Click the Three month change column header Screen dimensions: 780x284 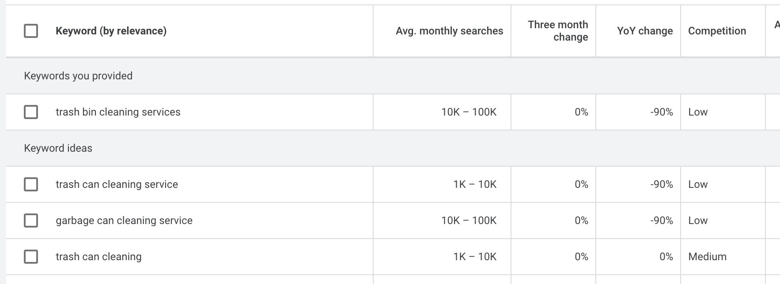(x=557, y=31)
